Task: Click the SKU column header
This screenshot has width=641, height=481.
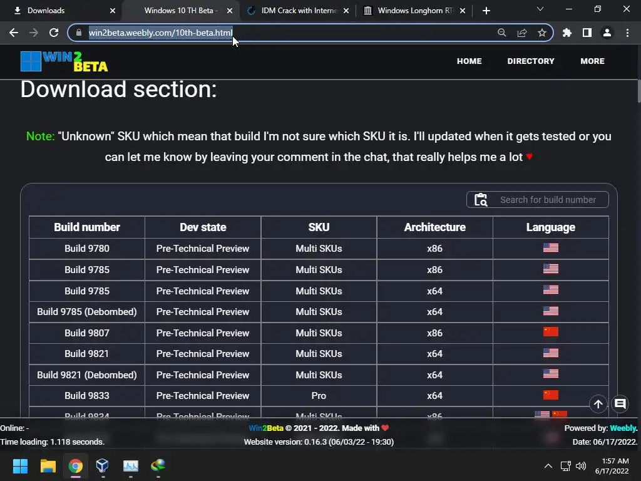Action: click(319, 227)
